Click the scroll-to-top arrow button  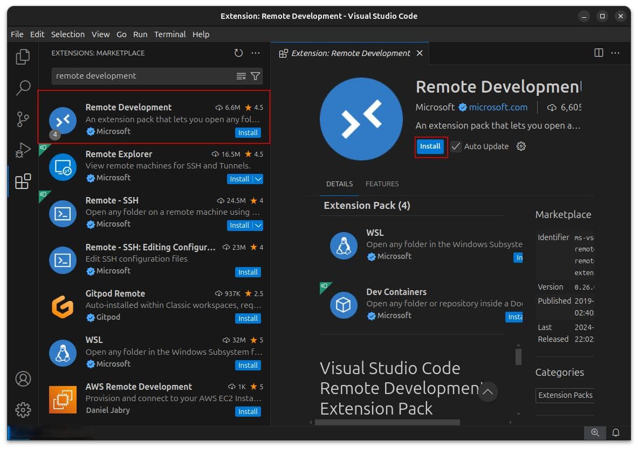(x=488, y=392)
